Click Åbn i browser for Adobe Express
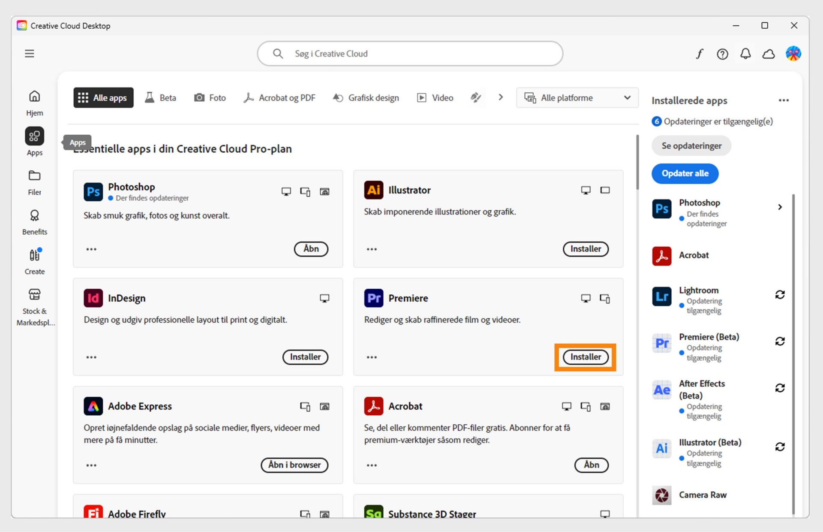This screenshot has width=823, height=532. point(294,465)
